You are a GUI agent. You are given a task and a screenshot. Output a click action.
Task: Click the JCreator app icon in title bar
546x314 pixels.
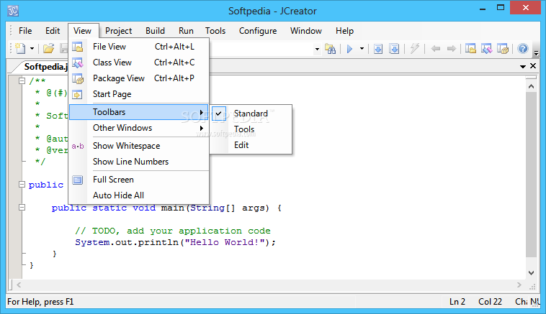click(x=13, y=11)
